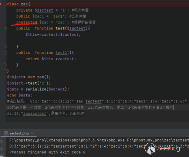Click PHP file icon on zactest.php tab
Screen dimensions: 189x157
(x=6, y=133)
